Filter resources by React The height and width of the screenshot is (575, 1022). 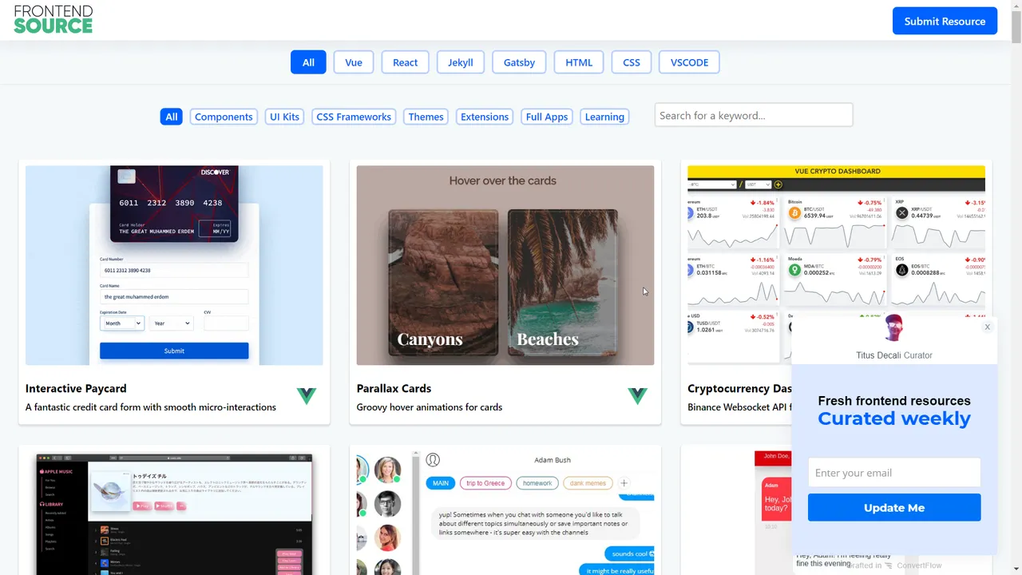click(x=405, y=62)
